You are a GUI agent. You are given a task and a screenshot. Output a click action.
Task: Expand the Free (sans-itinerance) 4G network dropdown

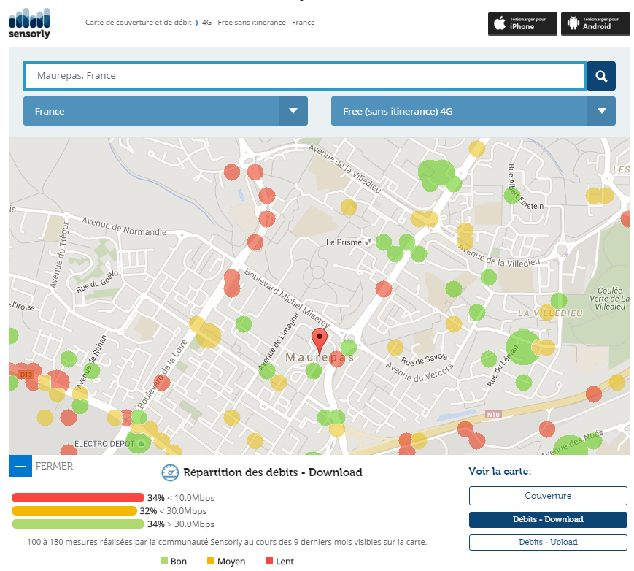pos(473,111)
